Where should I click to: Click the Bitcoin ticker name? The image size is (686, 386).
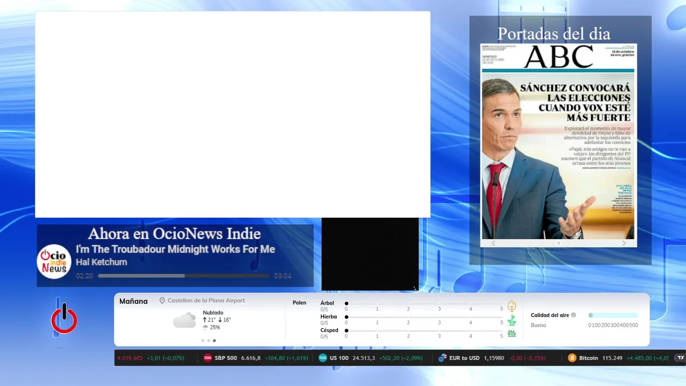click(588, 358)
